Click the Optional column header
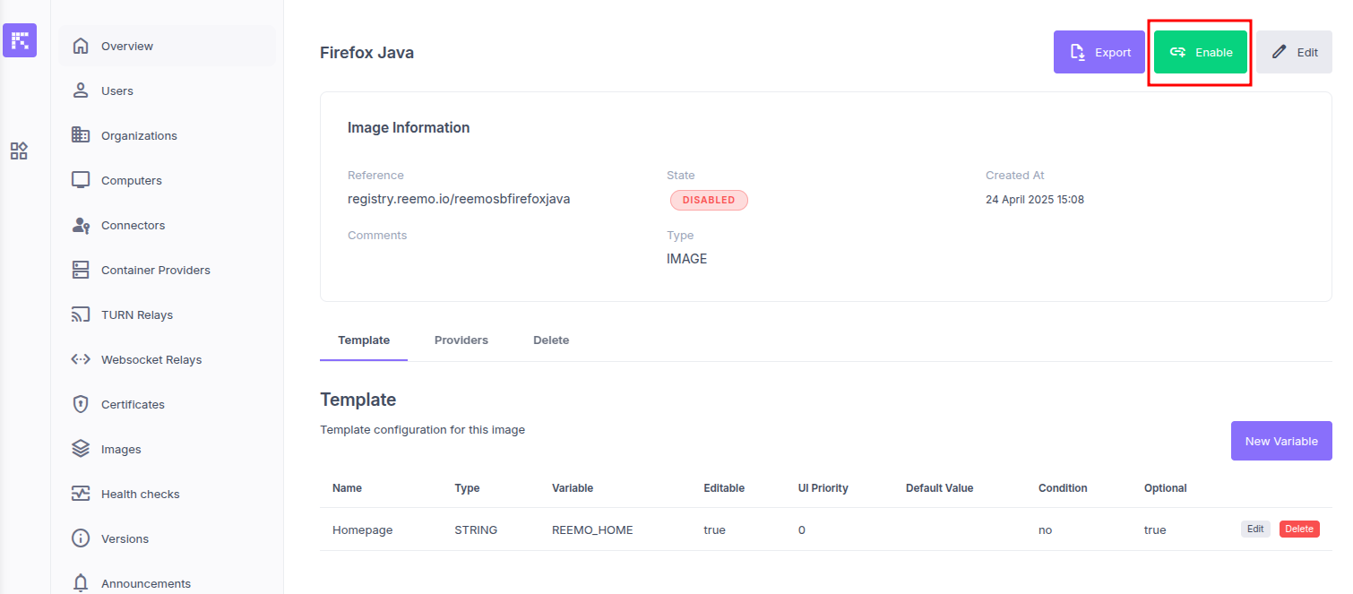 click(x=1166, y=488)
